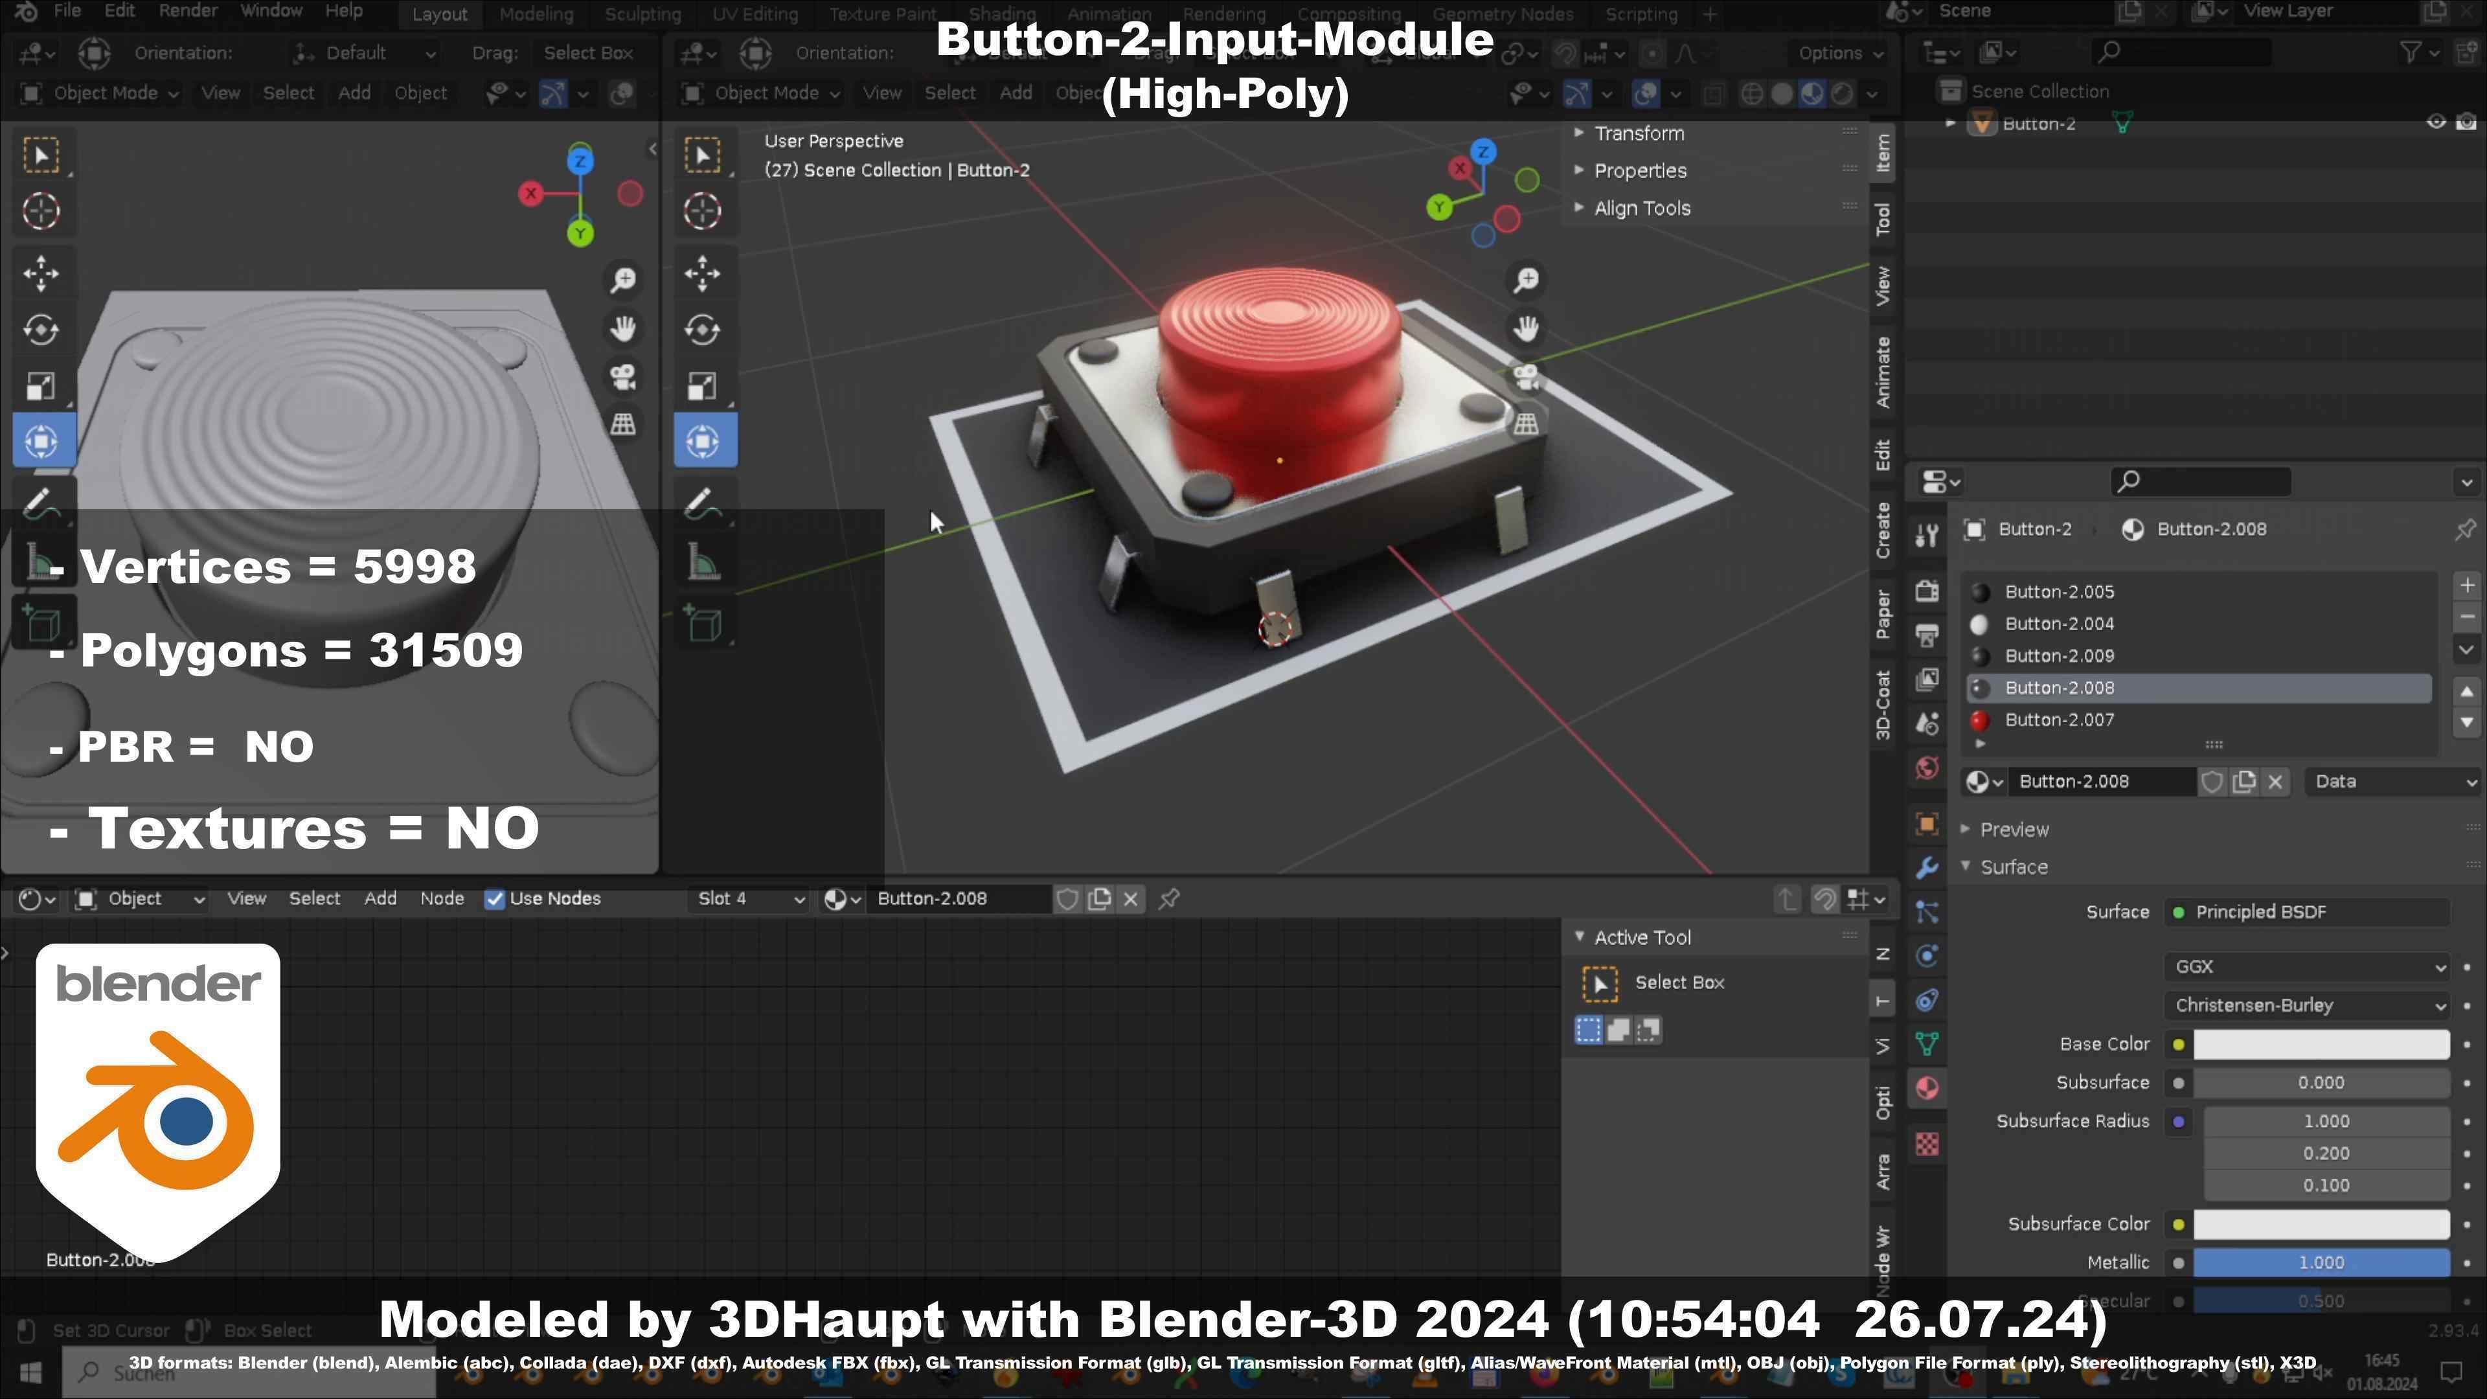Add material slot with plus button

coord(2467,585)
